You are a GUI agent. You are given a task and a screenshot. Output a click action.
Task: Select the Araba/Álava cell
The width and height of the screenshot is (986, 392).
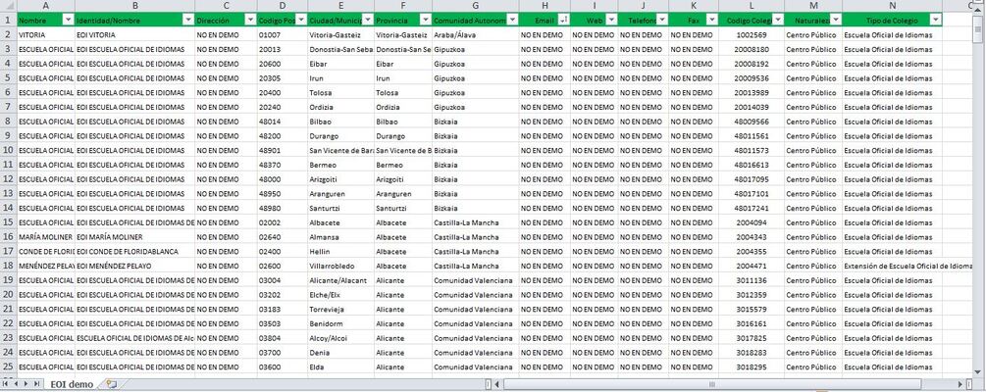[x=476, y=34]
